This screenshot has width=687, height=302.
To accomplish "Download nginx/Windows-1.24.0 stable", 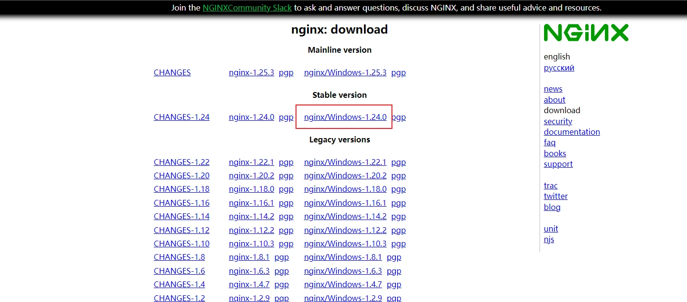I will [345, 117].
